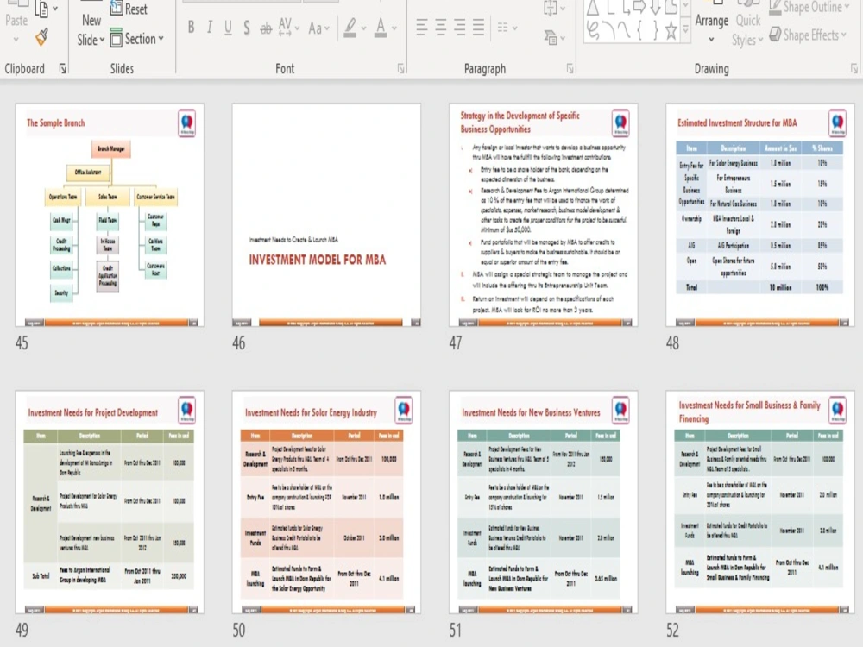Select slide 49 Investment Needs Project Development

tap(110, 502)
